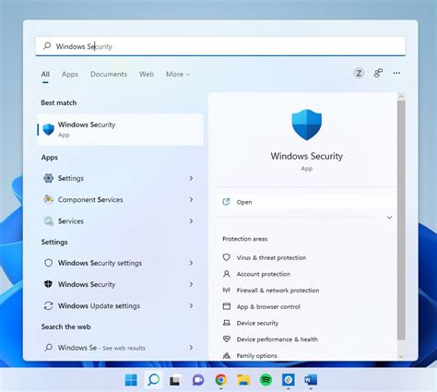Viewport: 437px width, 392px height.
Task: Click the black shield icon for Windows Security
Action: [48, 284]
